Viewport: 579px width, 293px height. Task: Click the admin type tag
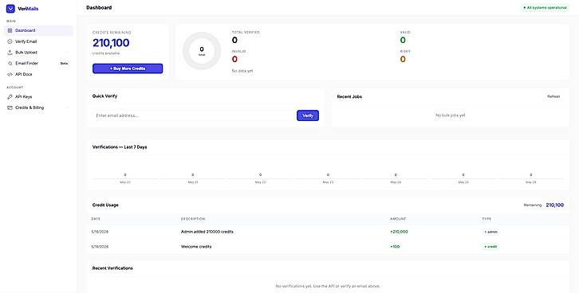(490, 232)
